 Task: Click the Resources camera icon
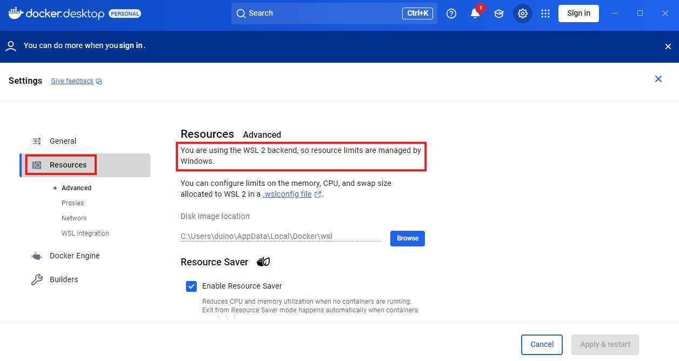37,165
